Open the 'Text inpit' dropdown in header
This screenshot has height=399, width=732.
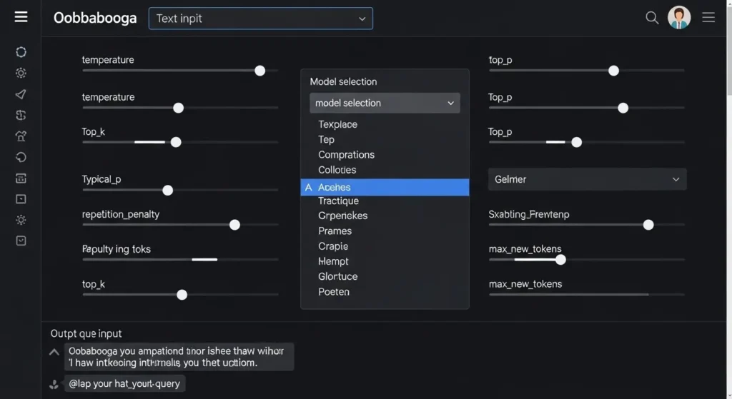pos(260,19)
